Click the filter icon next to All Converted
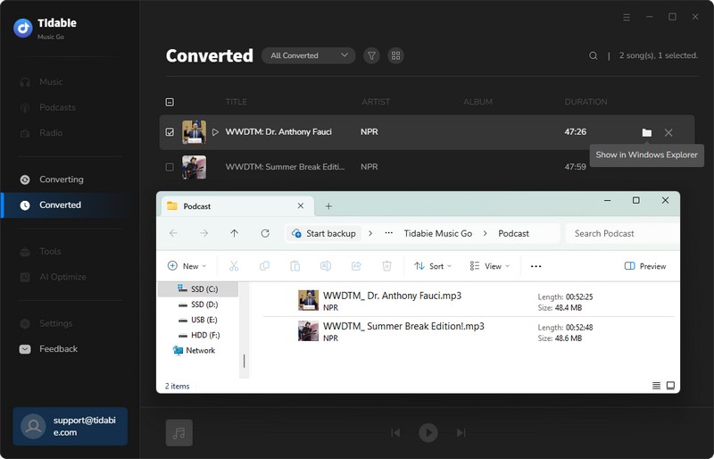714x459 pixels. (x=371, y=55)
